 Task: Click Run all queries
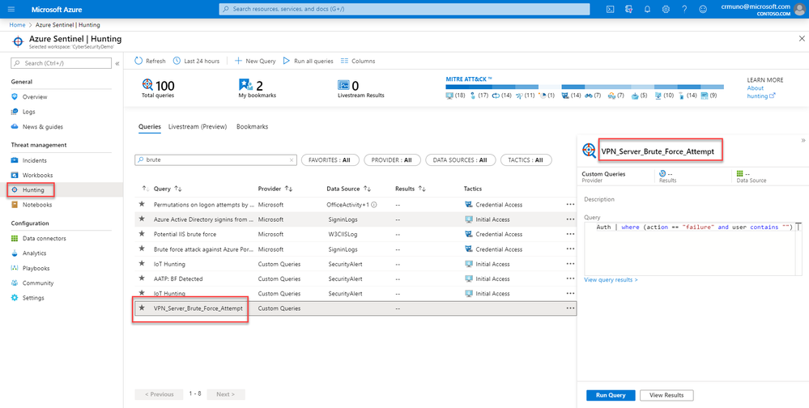(x=308, y=61)
